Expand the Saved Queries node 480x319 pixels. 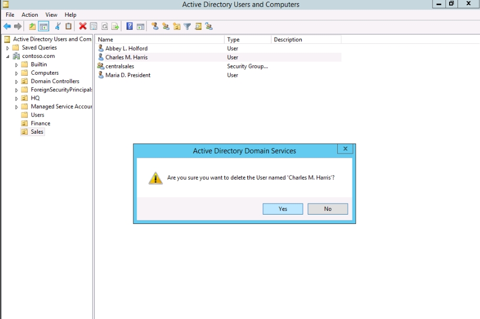pos(8,48)
